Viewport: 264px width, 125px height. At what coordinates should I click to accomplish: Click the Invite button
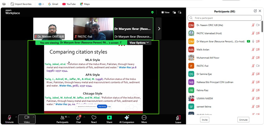pos(204,120)
